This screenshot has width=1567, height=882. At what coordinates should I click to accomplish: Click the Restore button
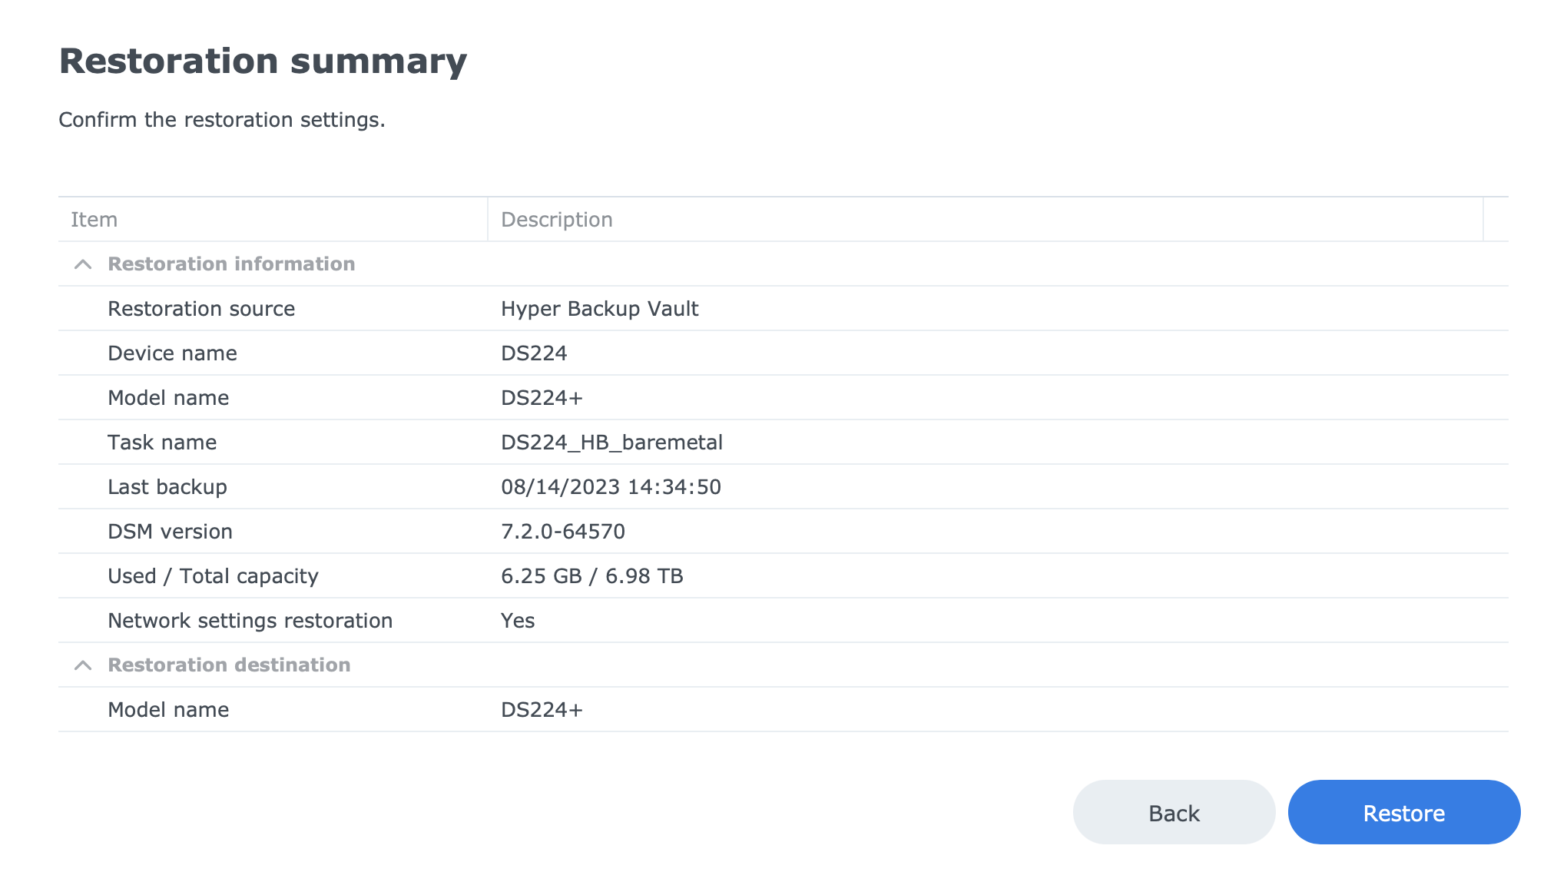[x=1404, y=812]
